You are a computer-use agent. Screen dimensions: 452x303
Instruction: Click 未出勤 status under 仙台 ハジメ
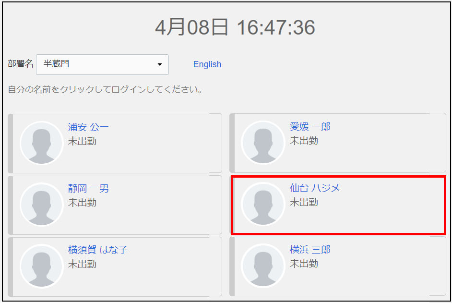click(304, 202)
